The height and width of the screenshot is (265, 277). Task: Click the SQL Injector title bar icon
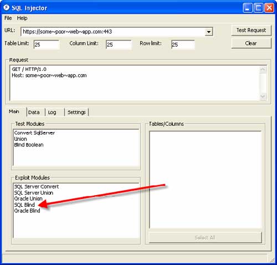click(7, 8)
